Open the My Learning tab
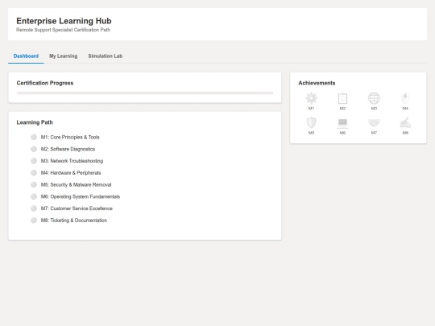Viewport: 435px width, 326px height. pyautogui.click(x=64, y=56)
